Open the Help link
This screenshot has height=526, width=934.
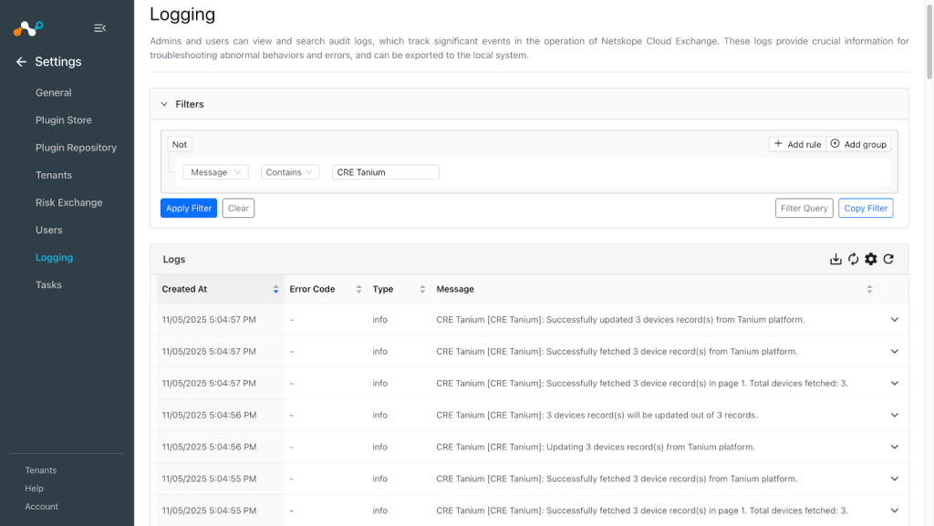[34, 489]
